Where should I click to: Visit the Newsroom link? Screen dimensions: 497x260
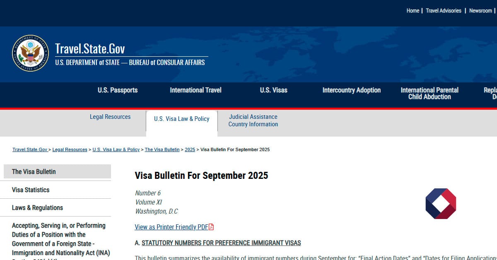tap(480, 11)
